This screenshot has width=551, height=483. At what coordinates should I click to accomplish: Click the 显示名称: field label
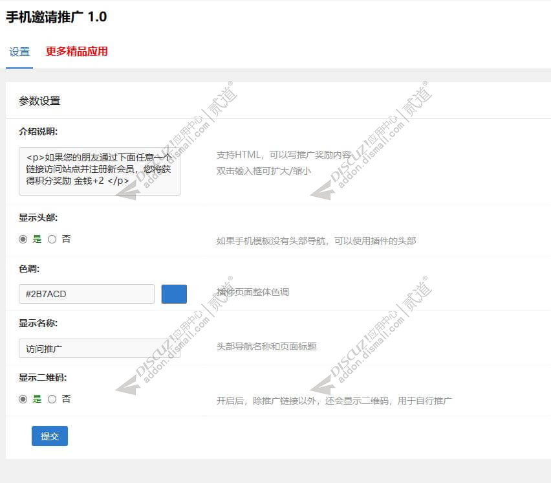pyautogui.click(x=38, y=323)
